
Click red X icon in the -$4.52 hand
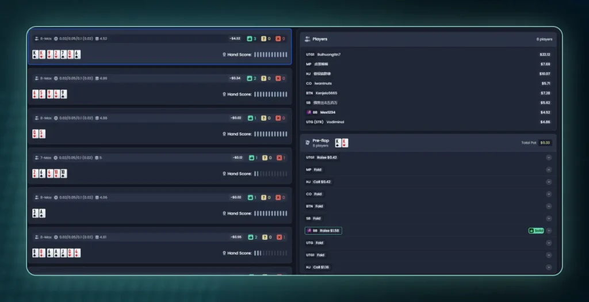point(278,39)
